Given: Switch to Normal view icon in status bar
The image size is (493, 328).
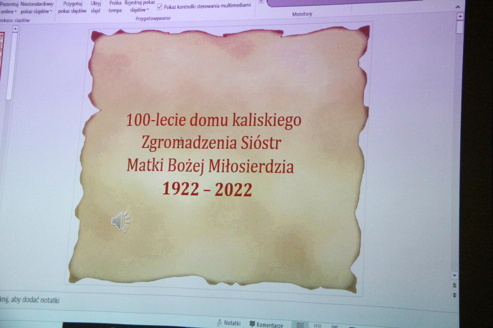Looking at the screenshot, I should [x=300, y=325].
